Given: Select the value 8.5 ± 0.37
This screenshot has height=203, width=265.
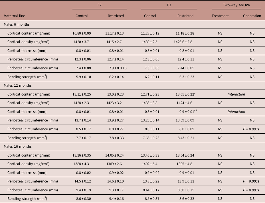Looking at the screenshot, I should tap(150, 199).
